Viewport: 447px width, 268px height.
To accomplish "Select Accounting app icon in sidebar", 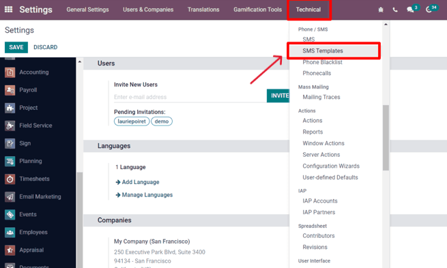I will click(10, 72).
